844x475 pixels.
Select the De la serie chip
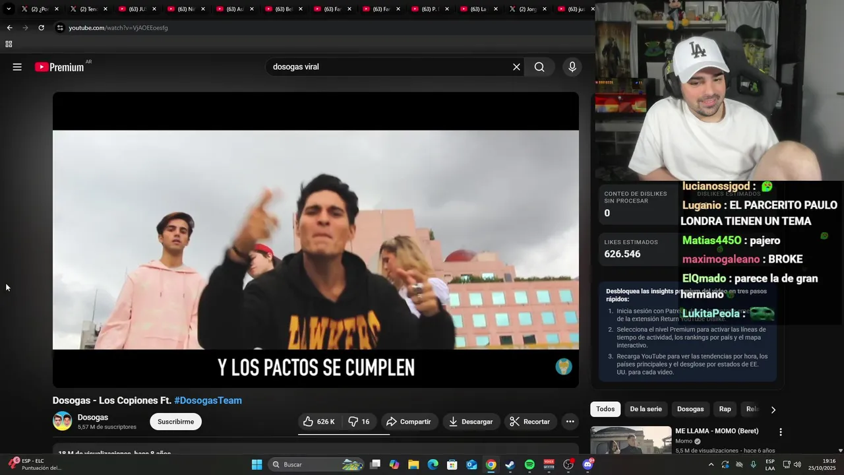click(646, 409)
